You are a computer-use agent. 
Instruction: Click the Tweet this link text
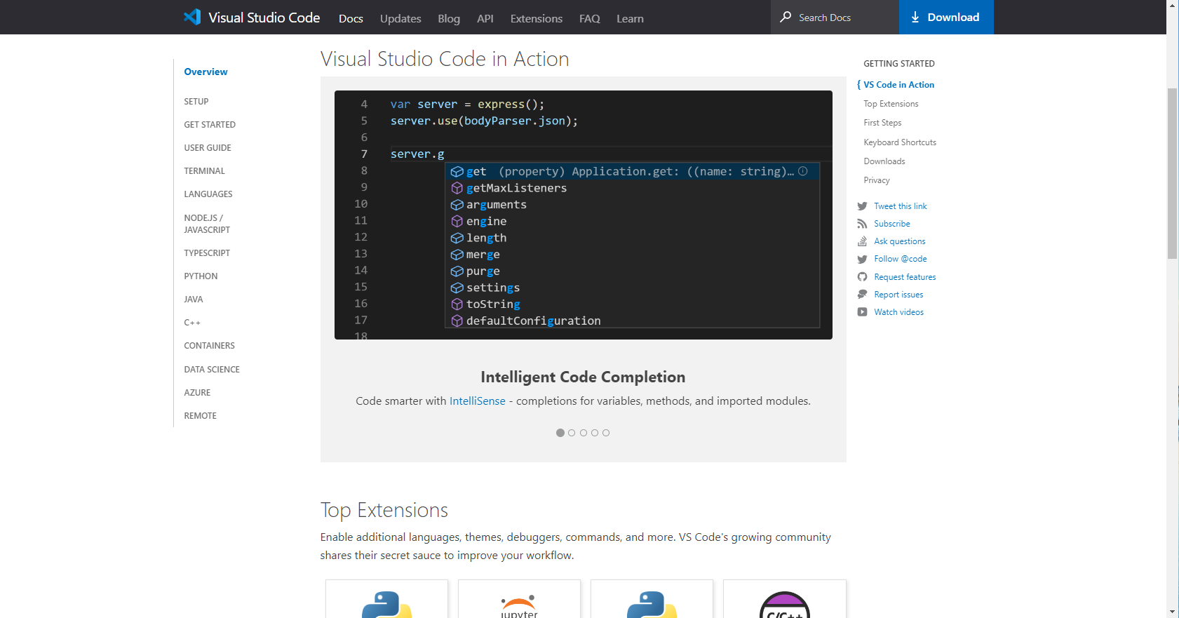point(901,206)
